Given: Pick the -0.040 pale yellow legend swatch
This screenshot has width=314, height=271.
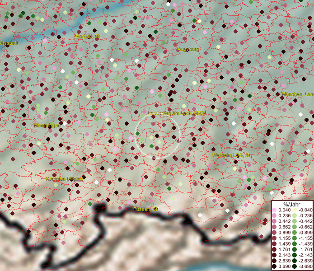Looking at the screenshot, I should pos(295,210).
